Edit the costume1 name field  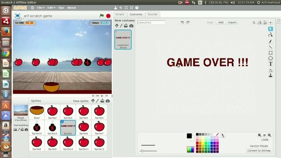click(x=151, y=22)
